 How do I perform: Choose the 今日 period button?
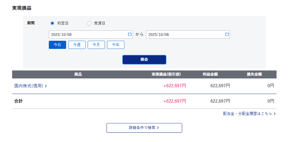pyautogui.click(x=57, y=45)
